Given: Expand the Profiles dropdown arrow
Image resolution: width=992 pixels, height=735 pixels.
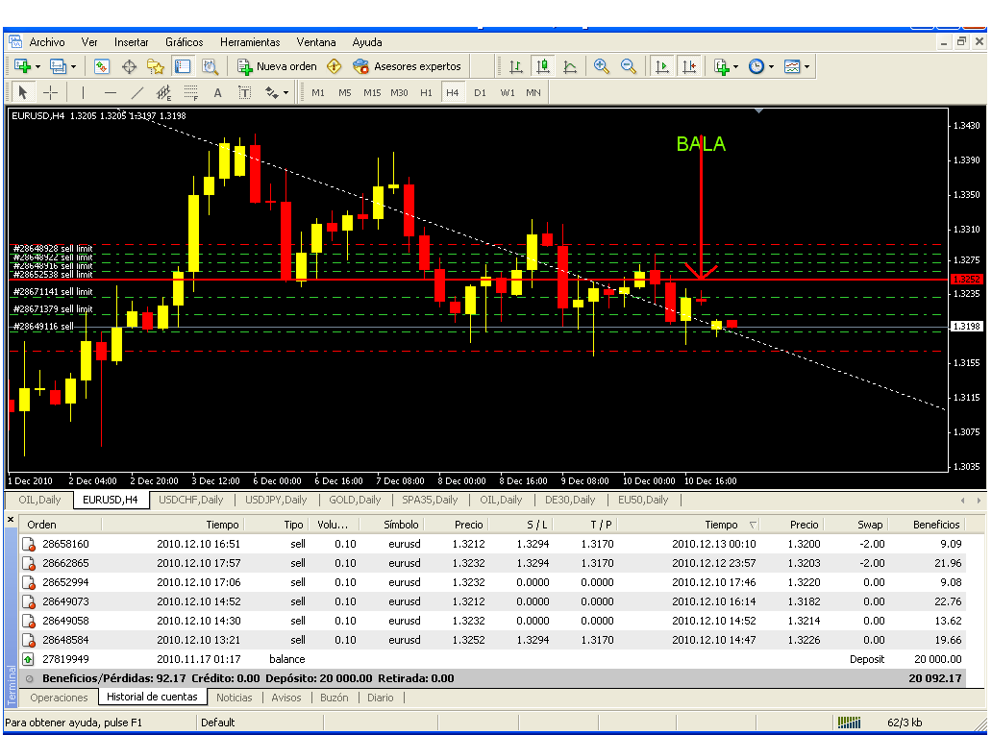Looking at the screenshot, I should (73, 66).
